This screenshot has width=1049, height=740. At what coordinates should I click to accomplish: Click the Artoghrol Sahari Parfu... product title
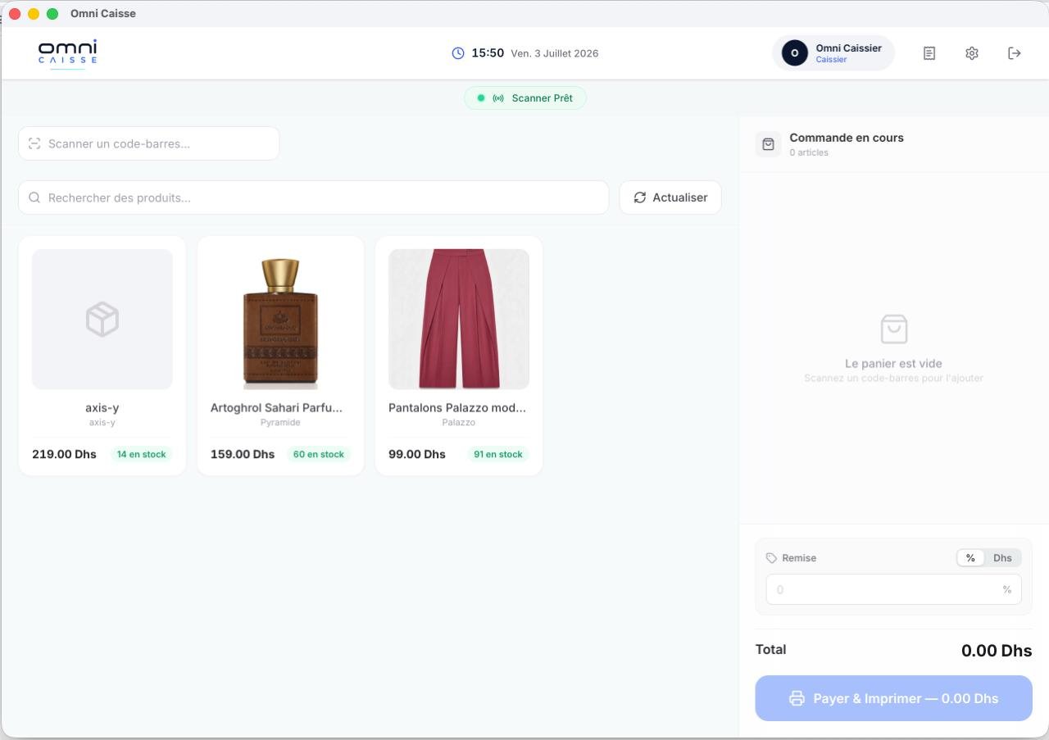(x=277, y=408)
